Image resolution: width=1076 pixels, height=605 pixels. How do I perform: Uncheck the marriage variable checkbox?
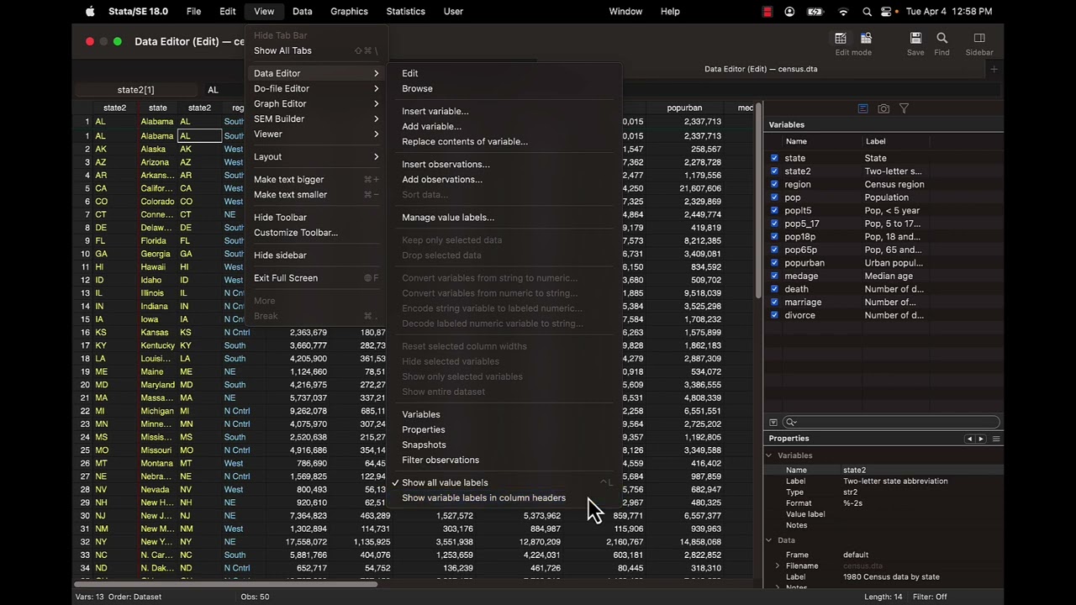click(774, 302)
